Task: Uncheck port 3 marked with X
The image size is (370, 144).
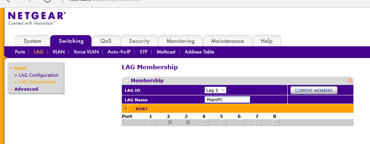Action: (x=188, y=122)
